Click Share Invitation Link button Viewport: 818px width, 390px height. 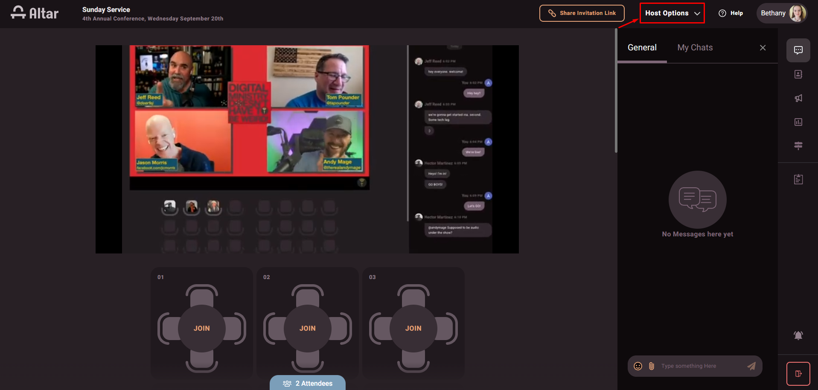[x=582, y=13]
